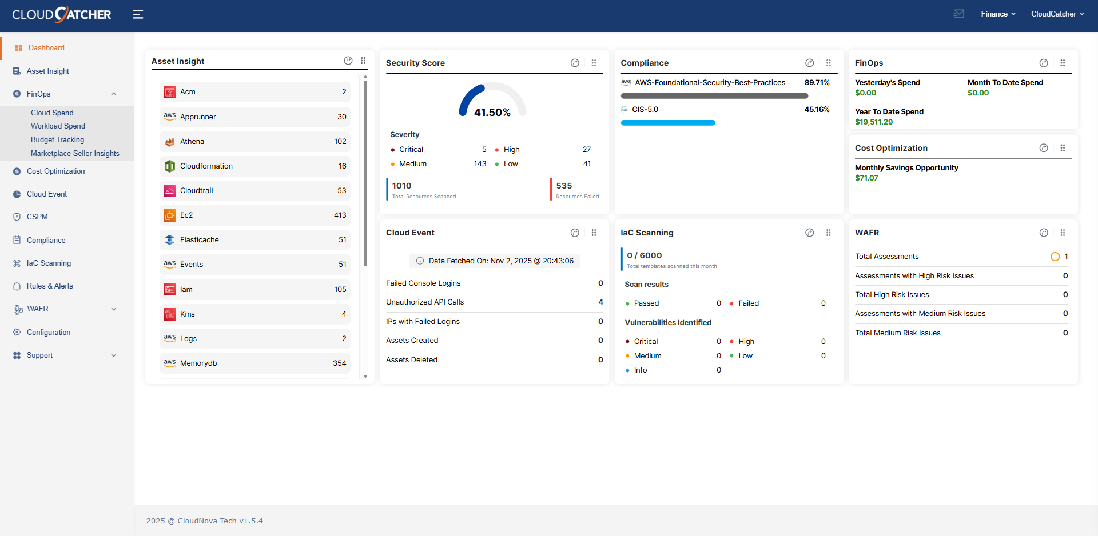
Task: Click the clock icon on Security Score widget
Action: [575, 63]
